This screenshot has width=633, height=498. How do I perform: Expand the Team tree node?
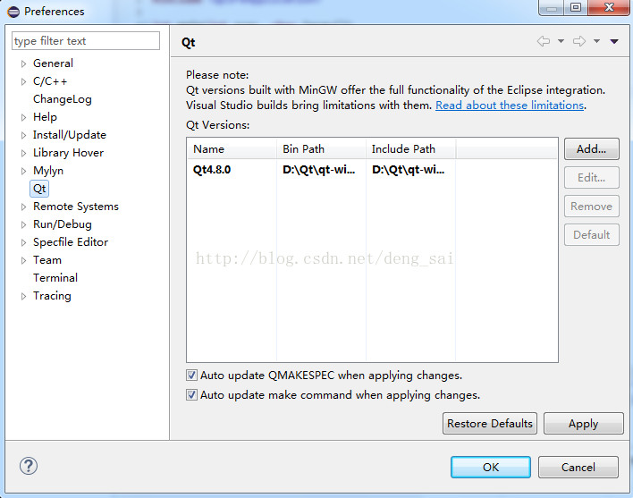[23, 260]
